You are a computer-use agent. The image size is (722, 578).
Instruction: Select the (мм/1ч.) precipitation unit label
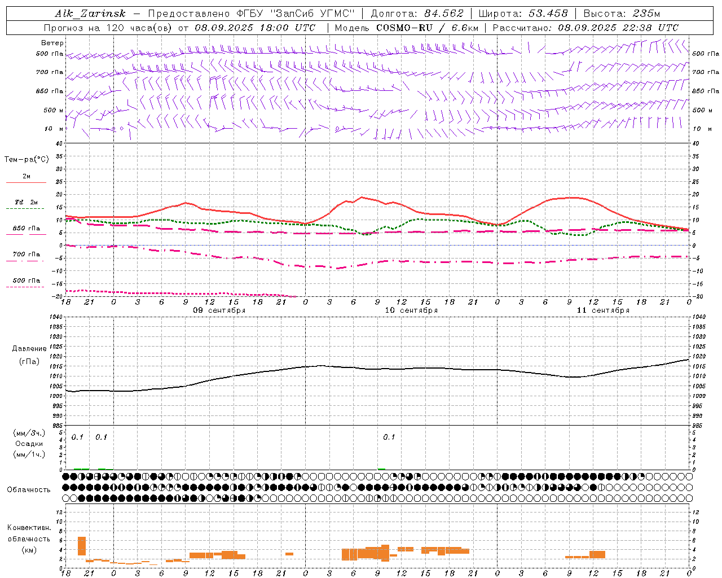(x=29, y=454)
